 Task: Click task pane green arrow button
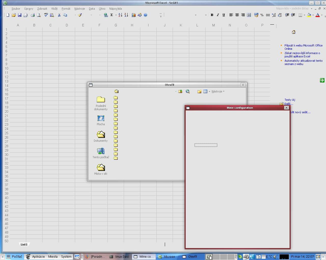[322, 80]
